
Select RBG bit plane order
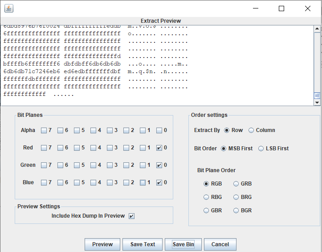pyautogui.click(x=206, y=197)
